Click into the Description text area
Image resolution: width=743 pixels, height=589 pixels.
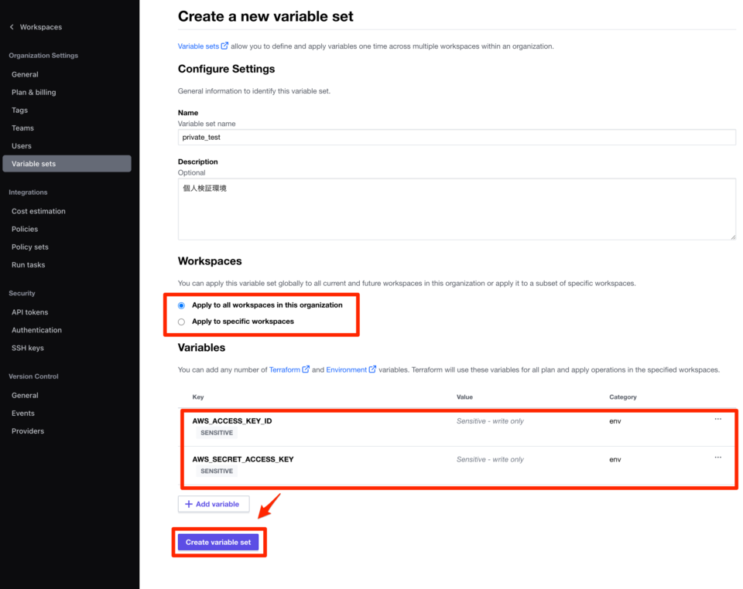(457, 209)
